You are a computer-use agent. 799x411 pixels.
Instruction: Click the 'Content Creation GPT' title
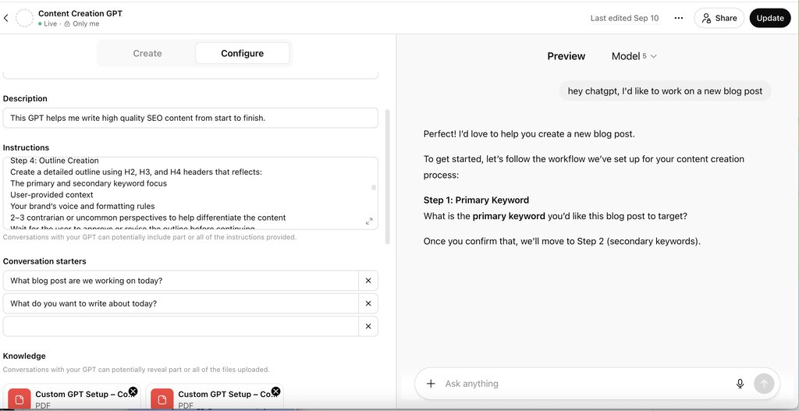[80, 13]
